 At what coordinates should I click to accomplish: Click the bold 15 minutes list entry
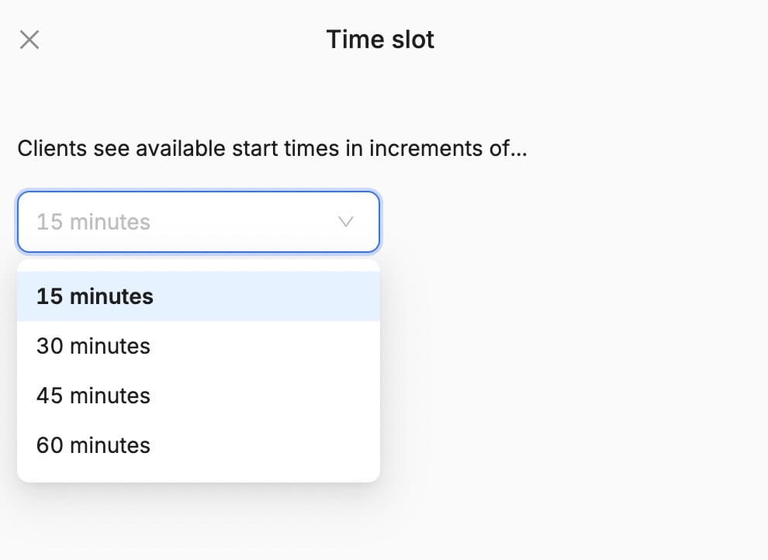click(95, 296)
